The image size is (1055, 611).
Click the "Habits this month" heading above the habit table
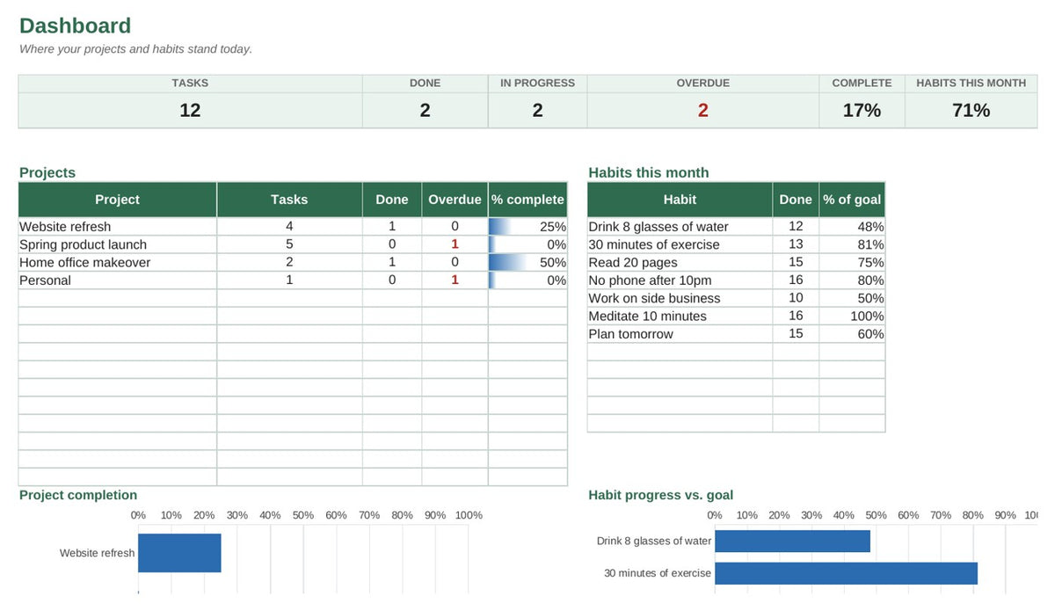pyautogui.click(x=648, y=172)
